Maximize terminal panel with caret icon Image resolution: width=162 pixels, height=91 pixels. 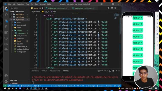116,71
